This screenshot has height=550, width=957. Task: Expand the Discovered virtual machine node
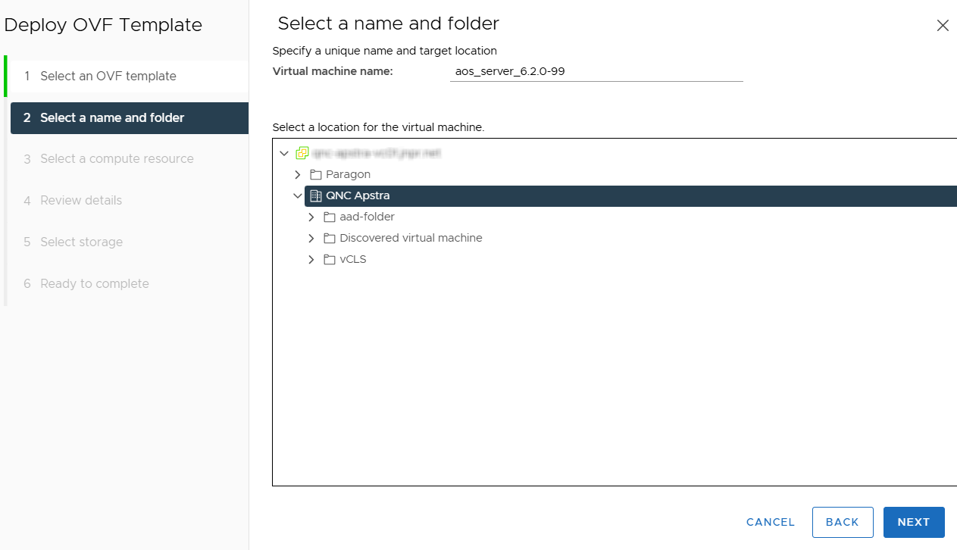pyautogui.click(x=311, y=238)
